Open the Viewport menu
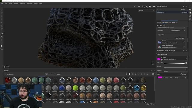The height and width of the screenshot is (108, 192). (22, 4)
